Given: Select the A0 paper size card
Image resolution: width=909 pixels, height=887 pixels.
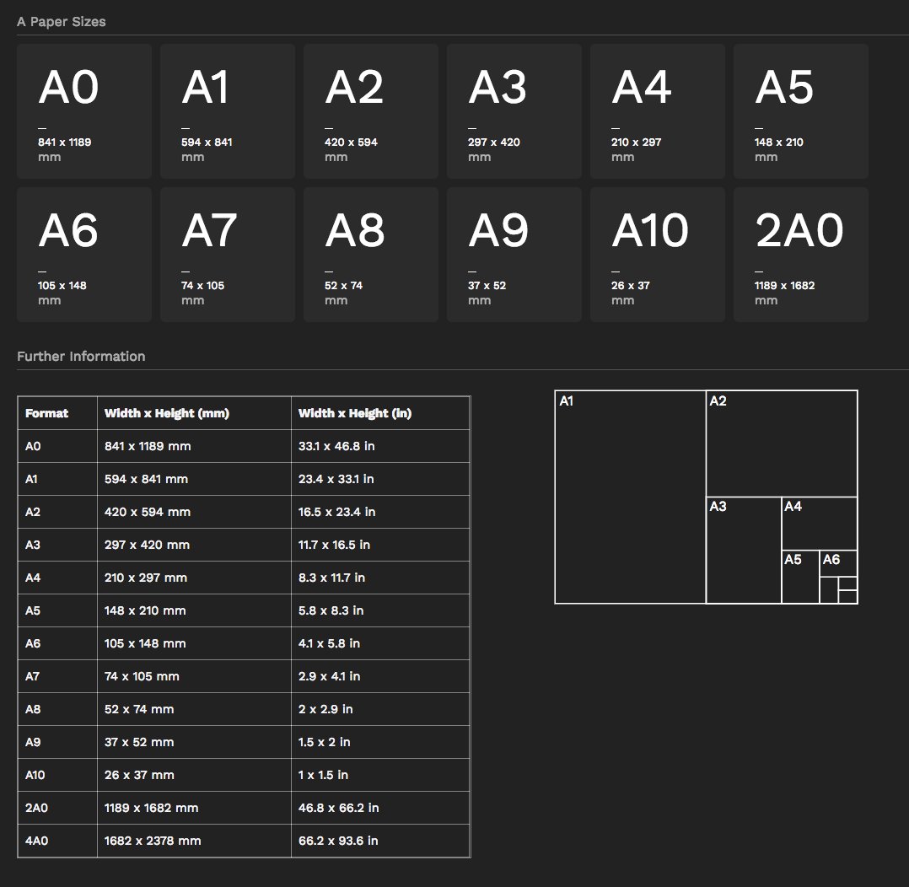Looking at the screenshot, I should 84,110.
